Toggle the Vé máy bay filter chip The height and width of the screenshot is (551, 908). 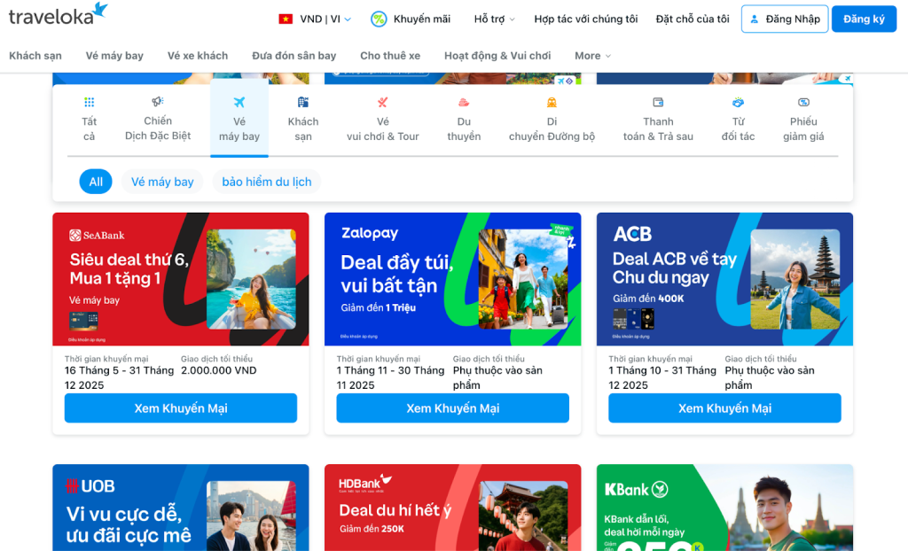(x=162, y=182)
